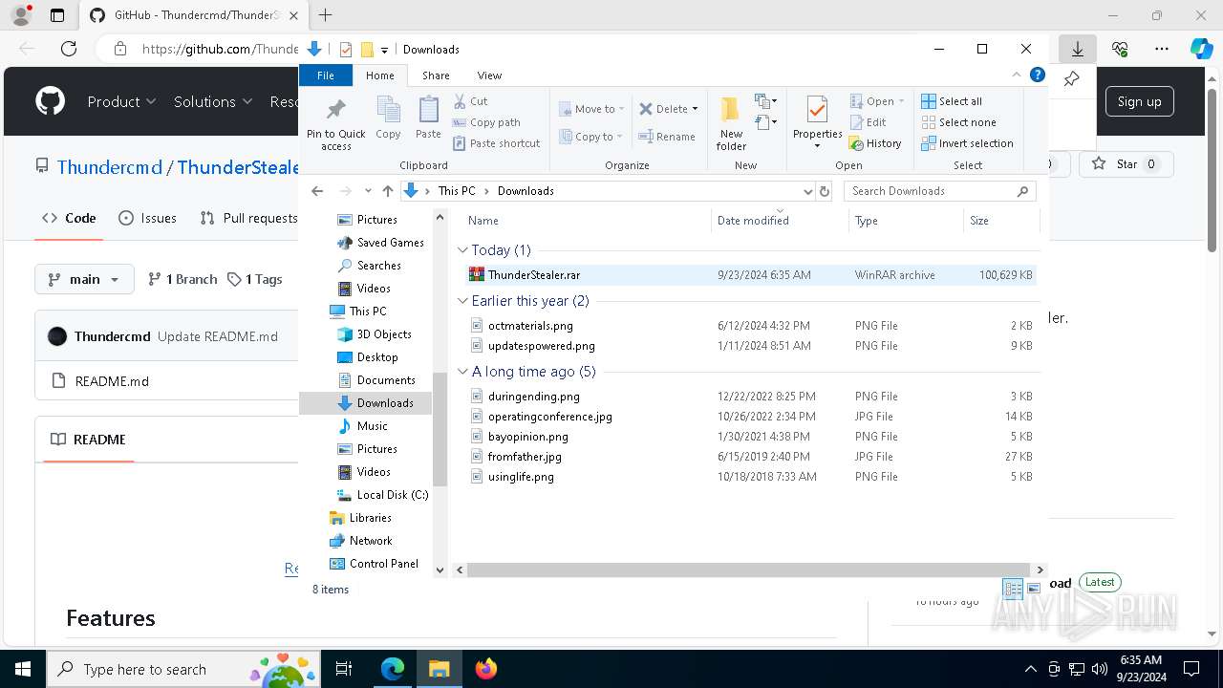The image size is (1223, 688).
Task: Open Thundercmd profile link
Action: click(109, 167)
